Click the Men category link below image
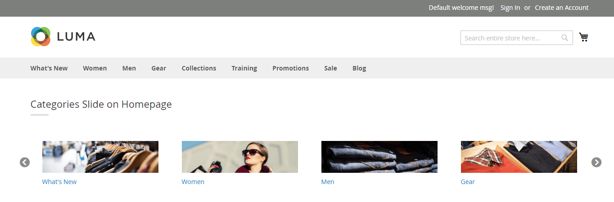 point(328,182)
